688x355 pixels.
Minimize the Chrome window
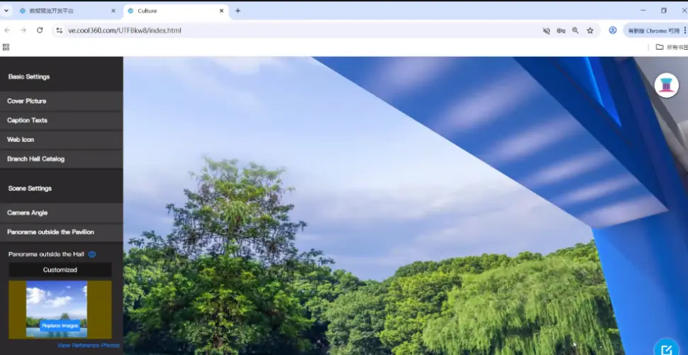click(x=643, y=11)
